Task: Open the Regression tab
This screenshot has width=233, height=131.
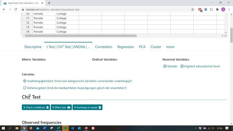Action: click(x=126, y=47)
